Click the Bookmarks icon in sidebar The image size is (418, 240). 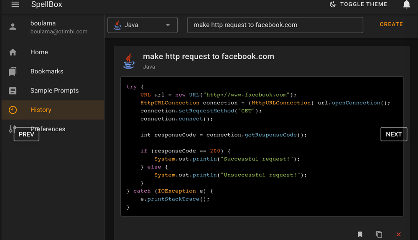pyautogui.click(x=13, y=71)
